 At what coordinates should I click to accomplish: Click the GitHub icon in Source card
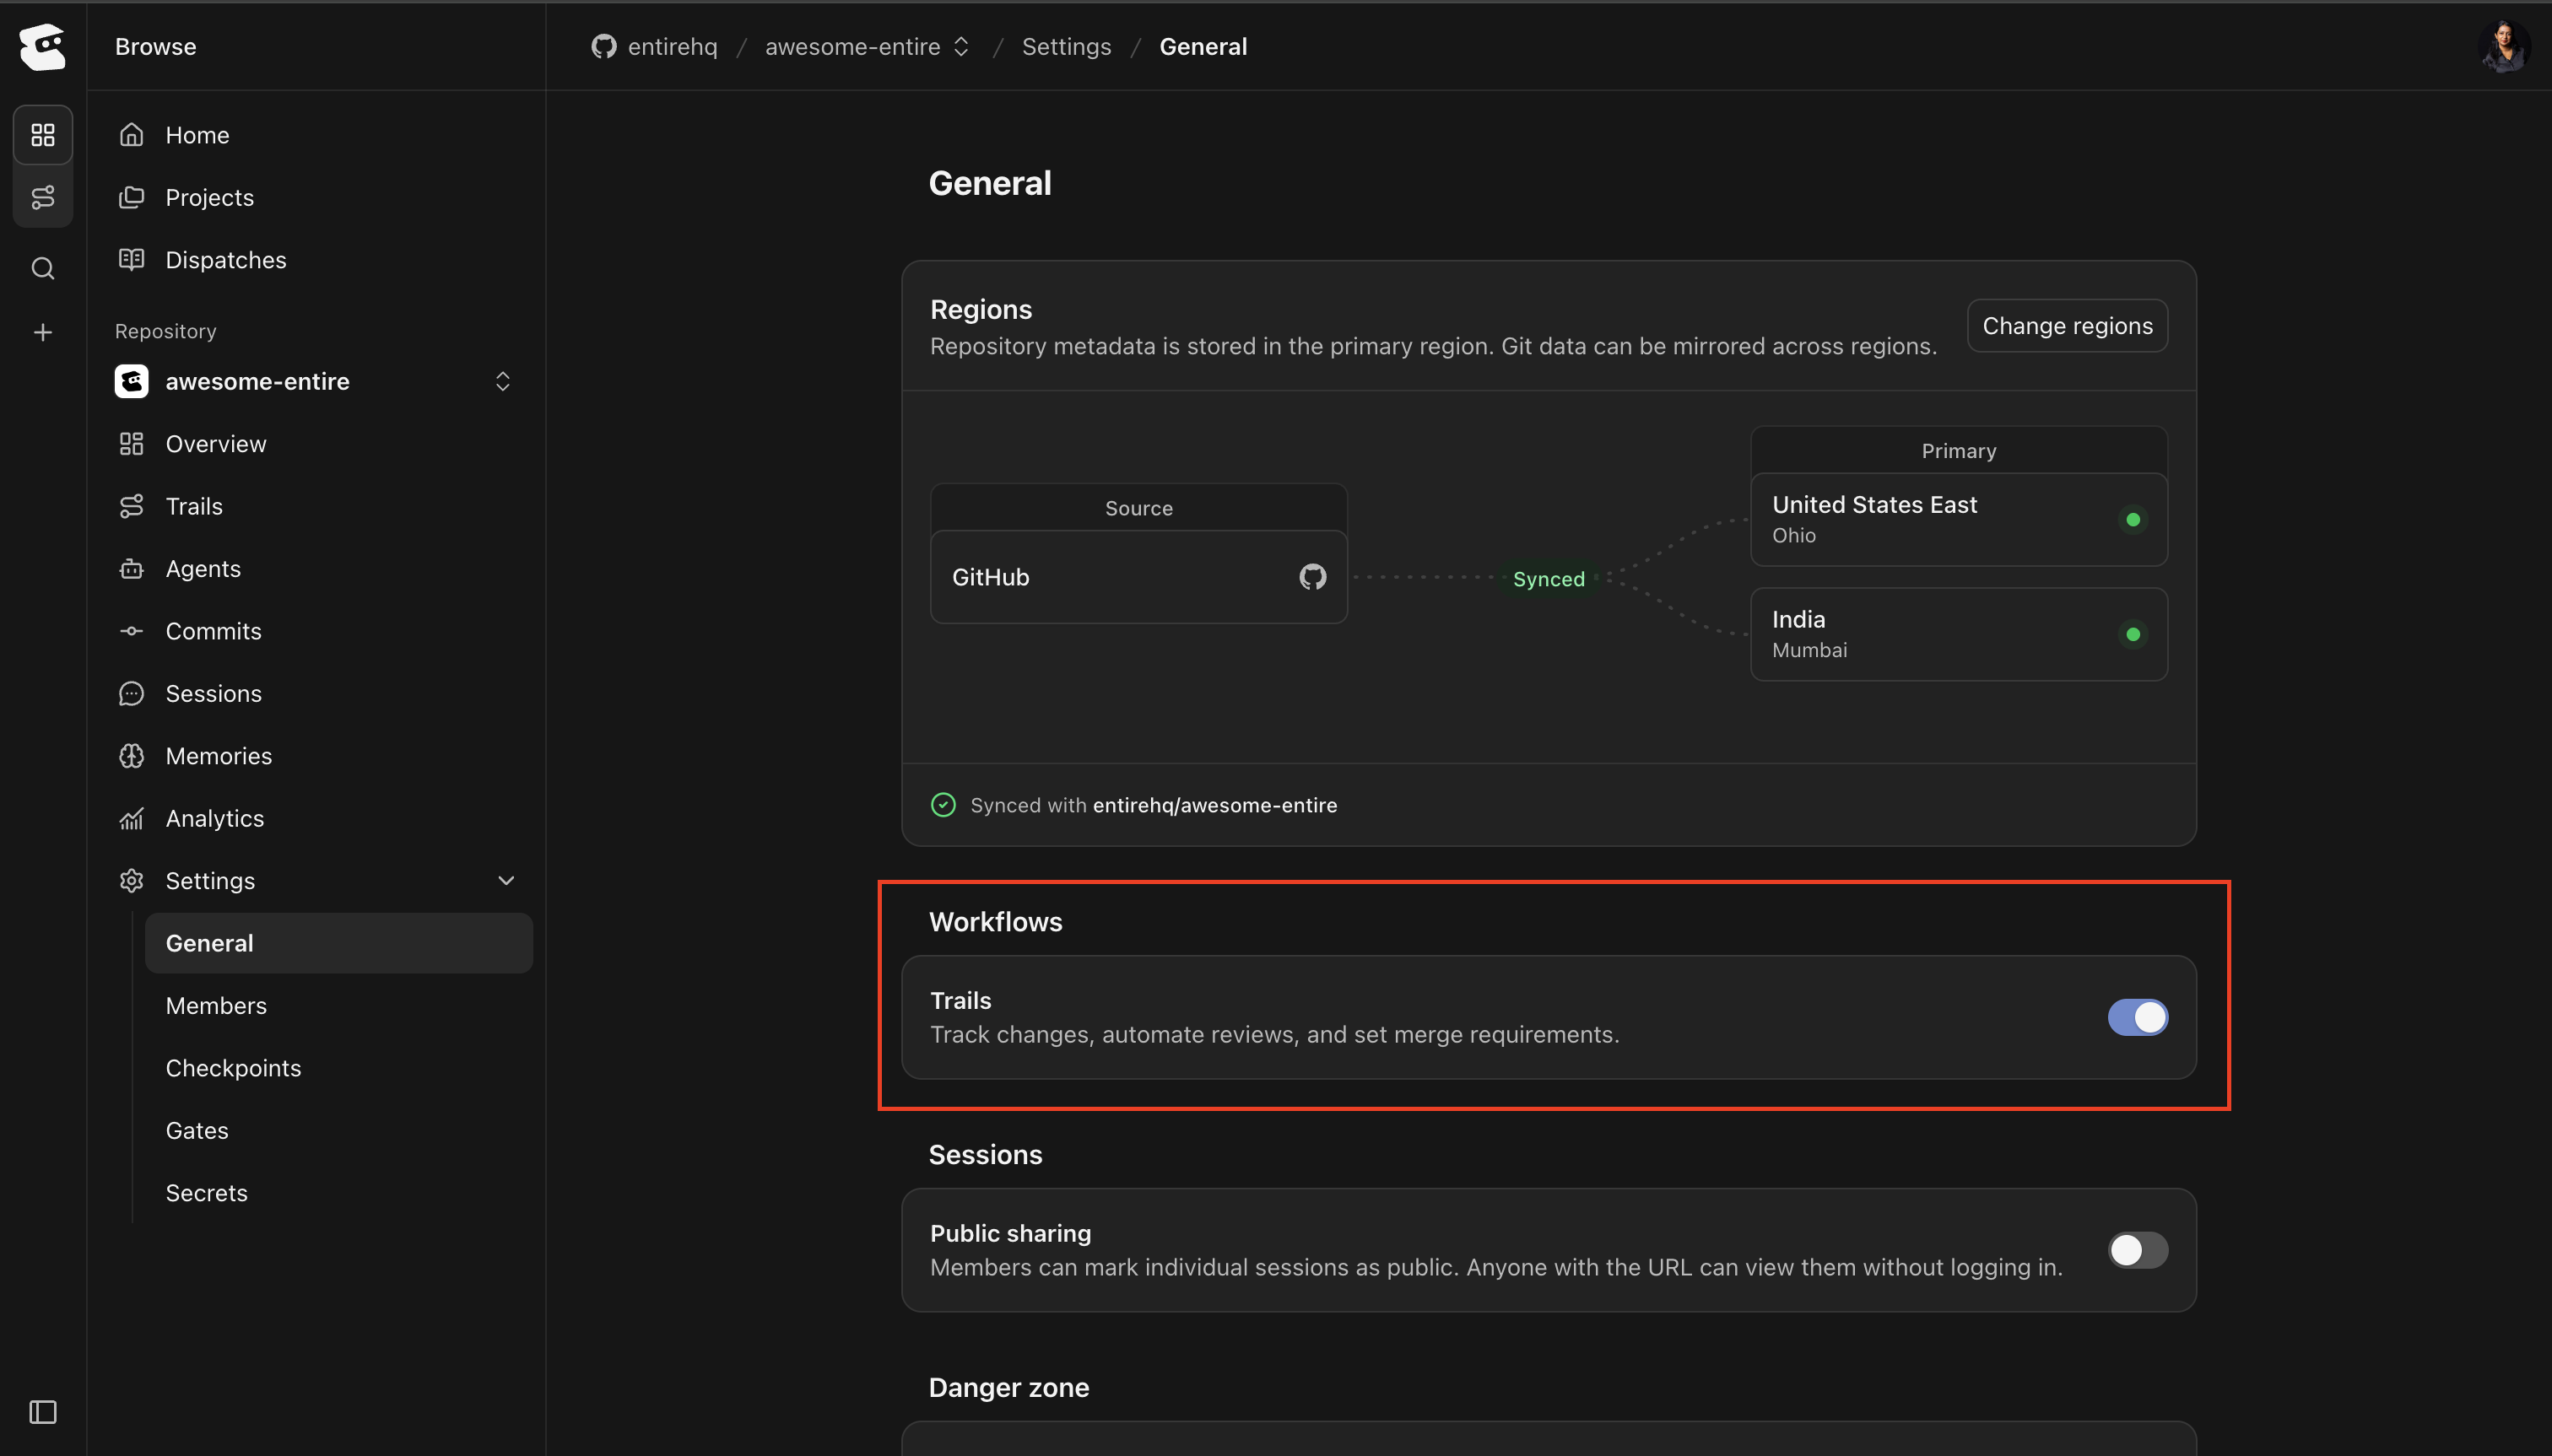click(1312, 577)
